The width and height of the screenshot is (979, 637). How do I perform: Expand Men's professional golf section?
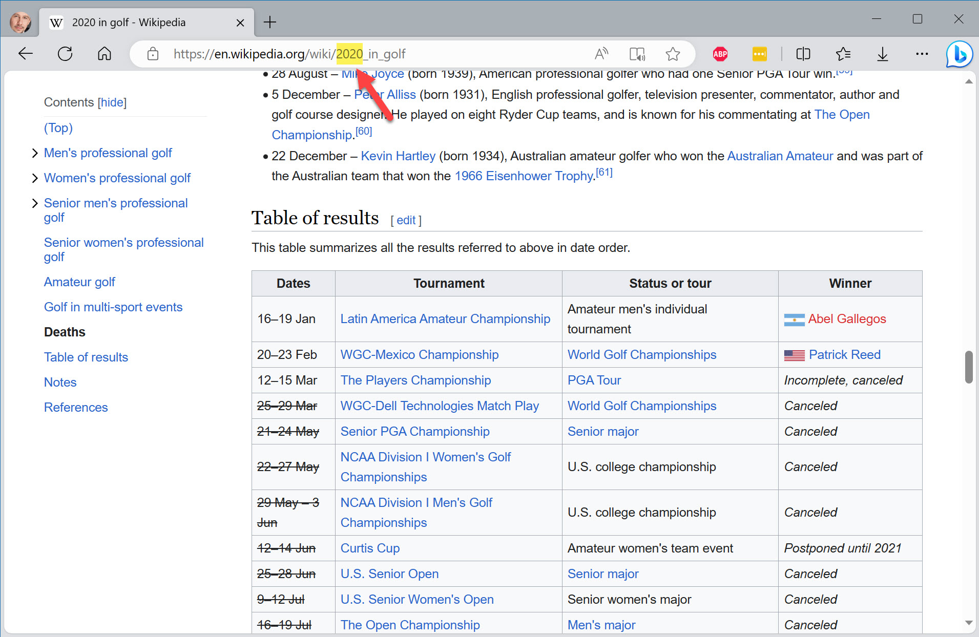pos(35,153)
